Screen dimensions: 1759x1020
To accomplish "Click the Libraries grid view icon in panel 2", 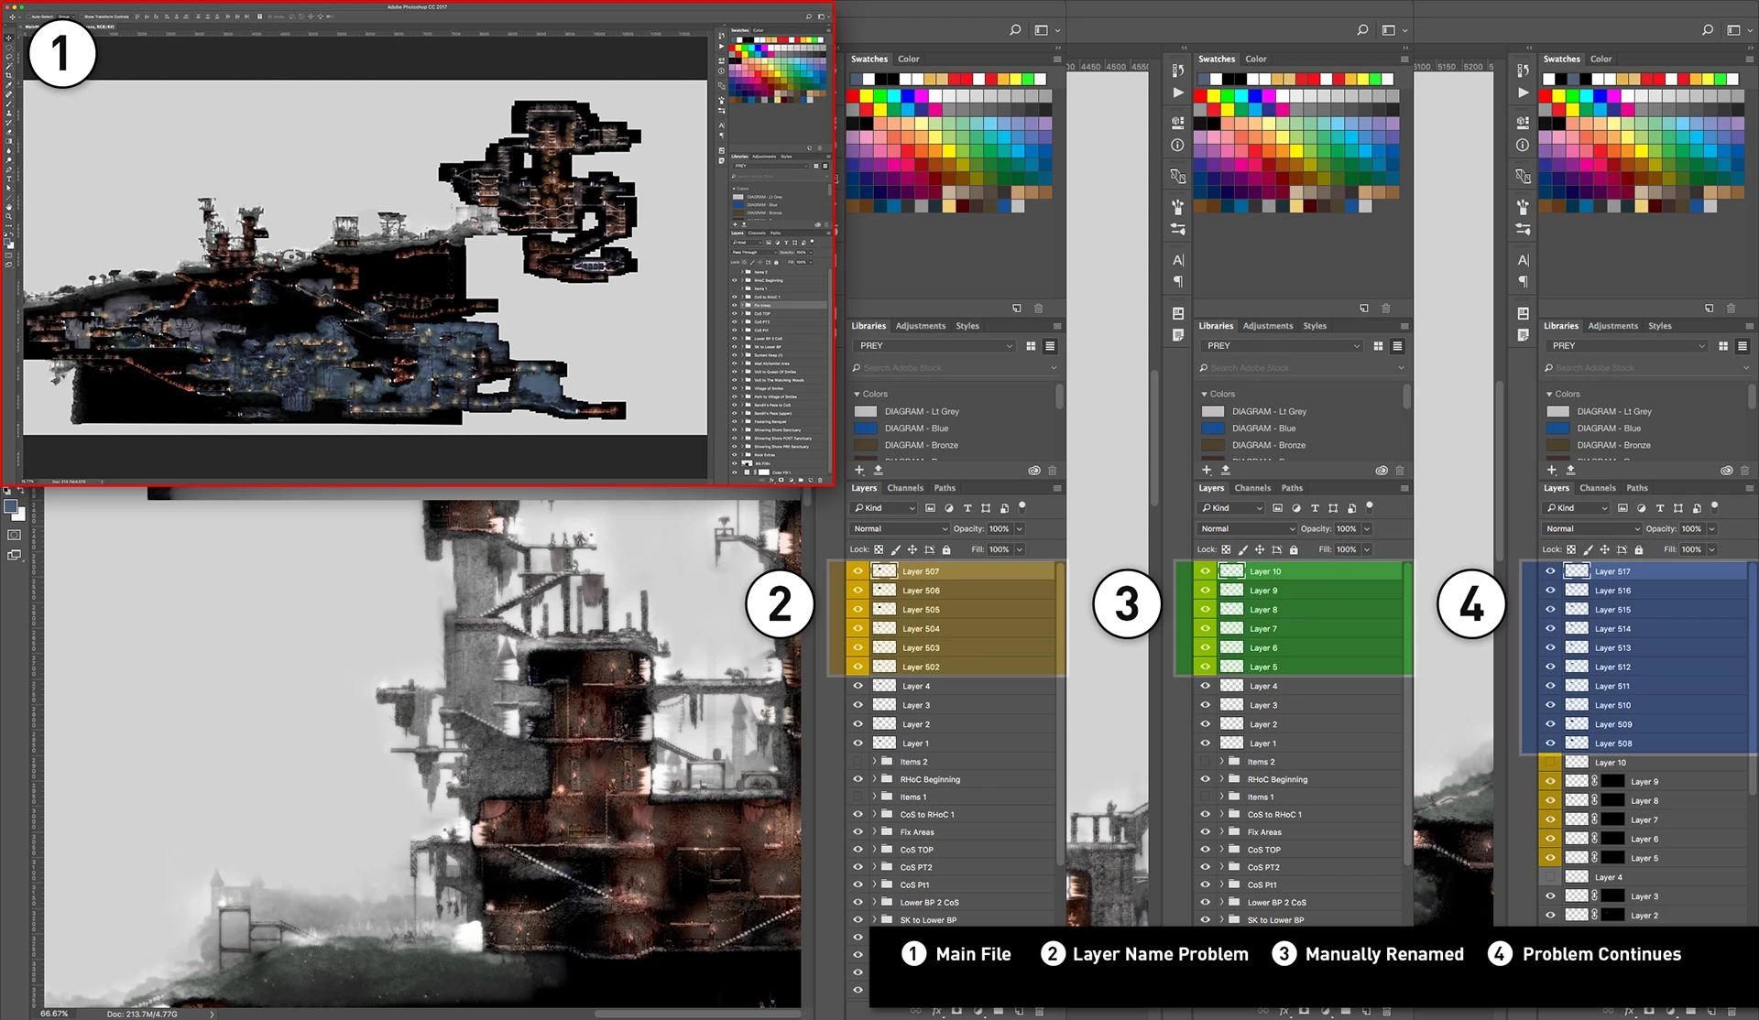I will click(1031, 346).
